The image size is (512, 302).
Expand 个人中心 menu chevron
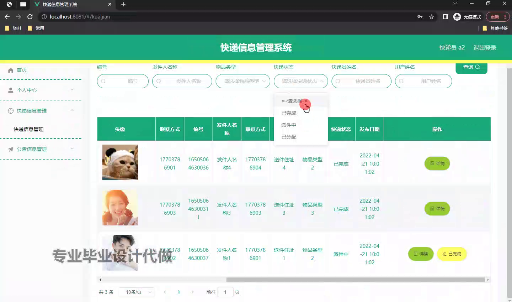[x=72, y=90]
